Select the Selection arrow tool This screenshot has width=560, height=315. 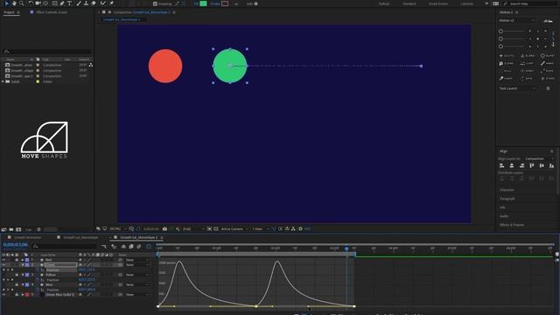(6, 3)
